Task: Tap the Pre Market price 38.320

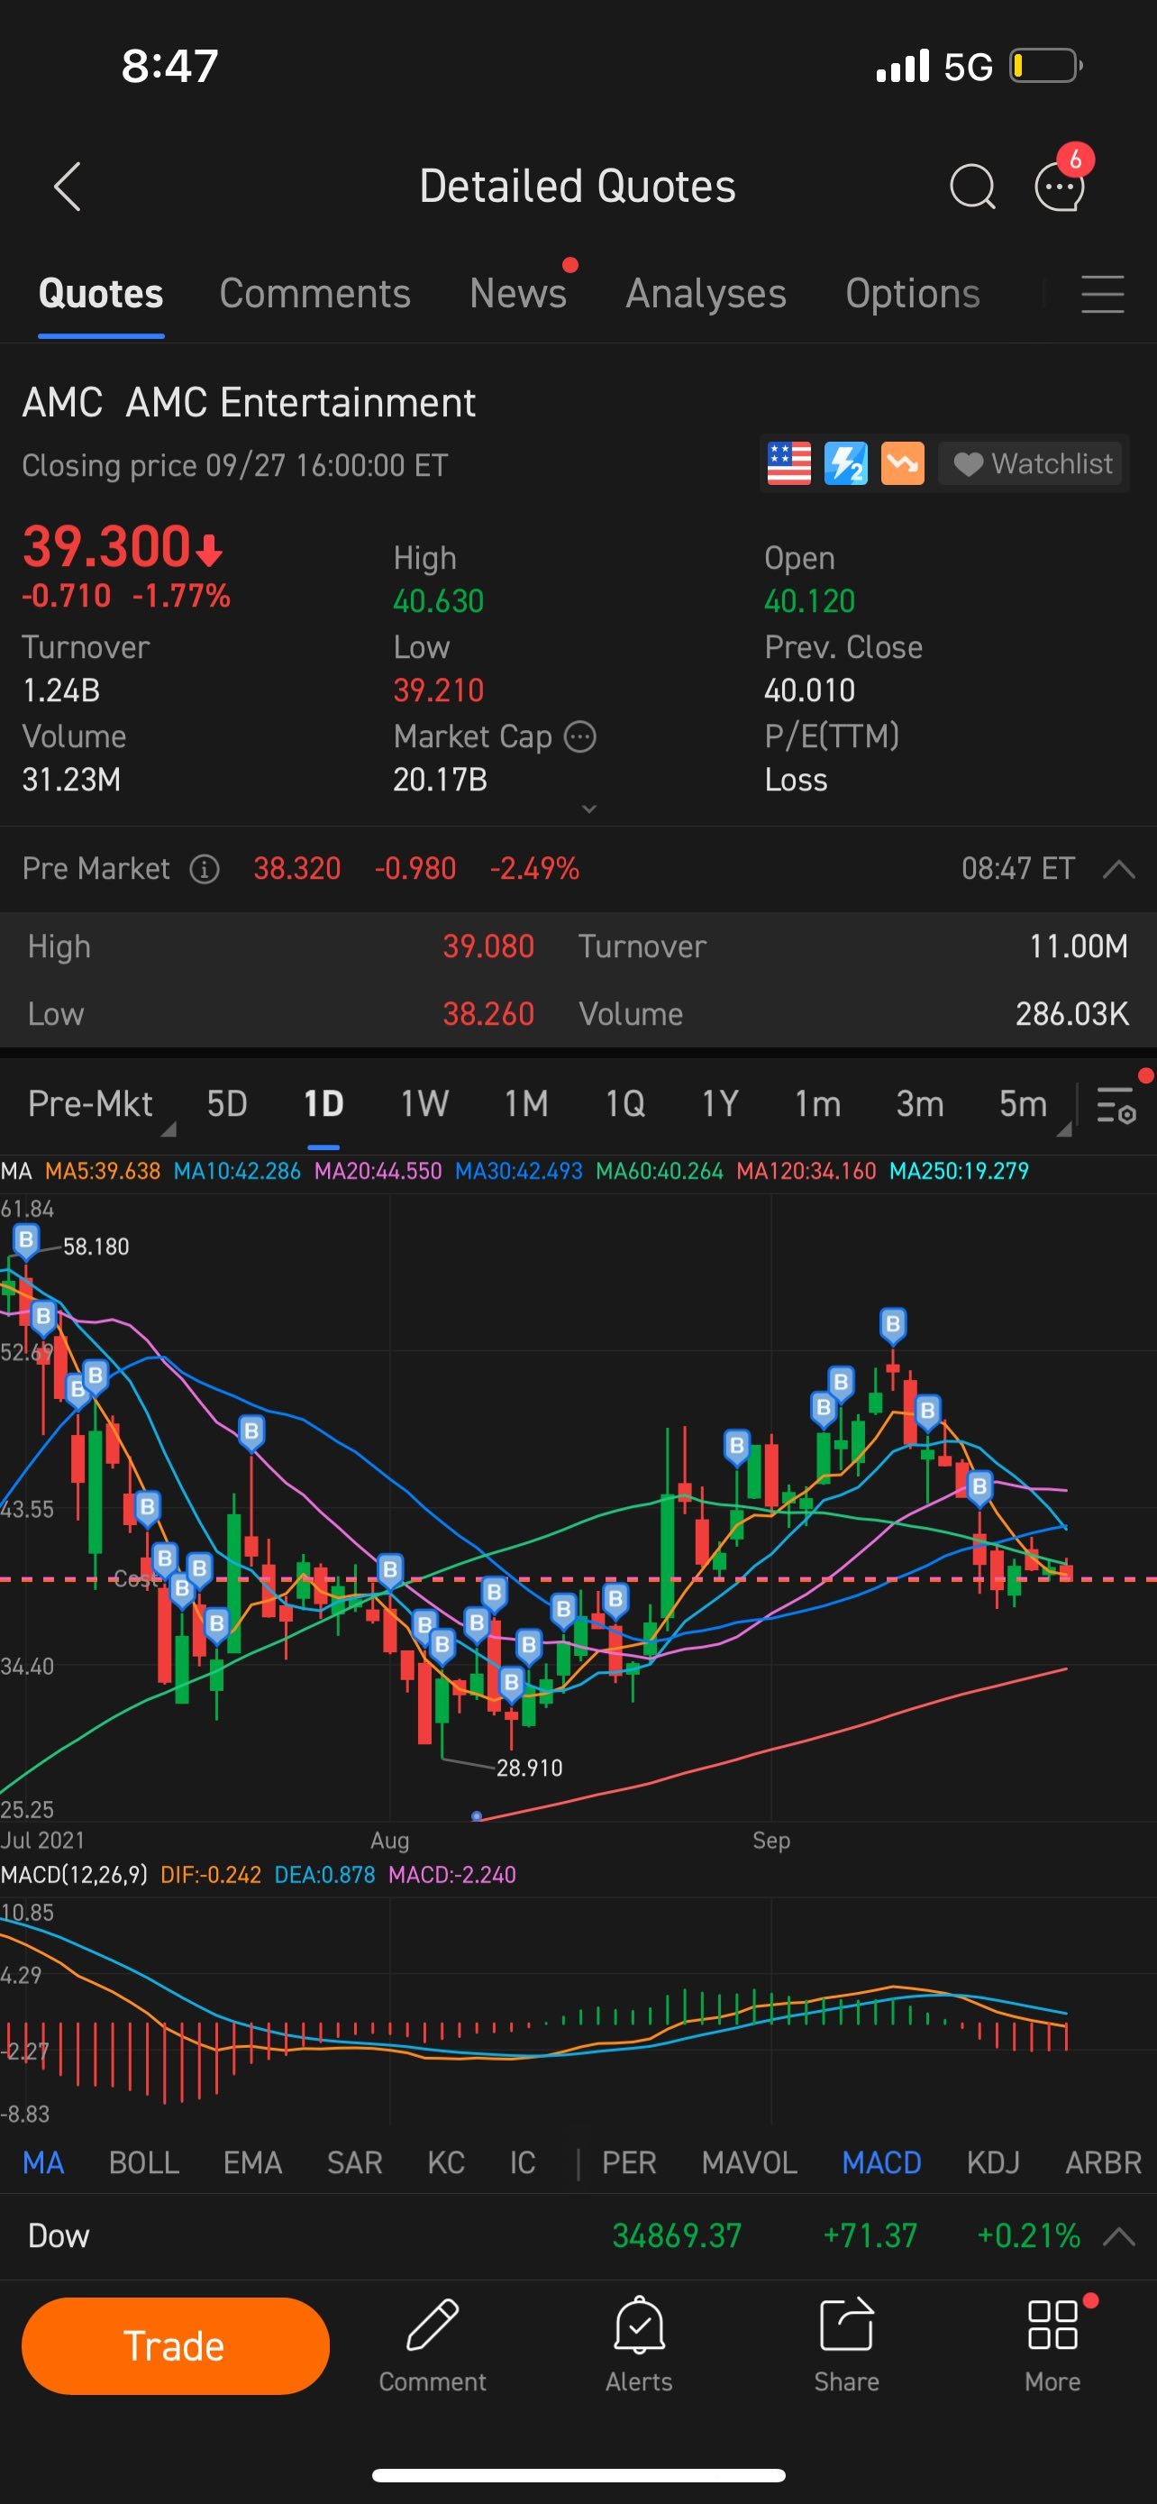Action: pyautogui.click(x=297, y=869)
